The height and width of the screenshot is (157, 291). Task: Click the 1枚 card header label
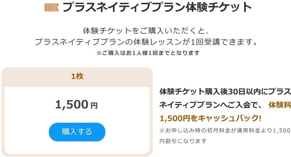tap(77, 76)
